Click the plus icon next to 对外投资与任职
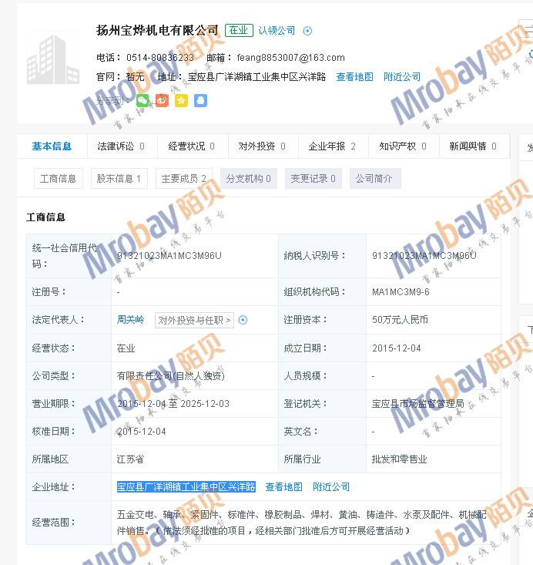The width and height of the screenshot is (533, 565). [243, 320]
